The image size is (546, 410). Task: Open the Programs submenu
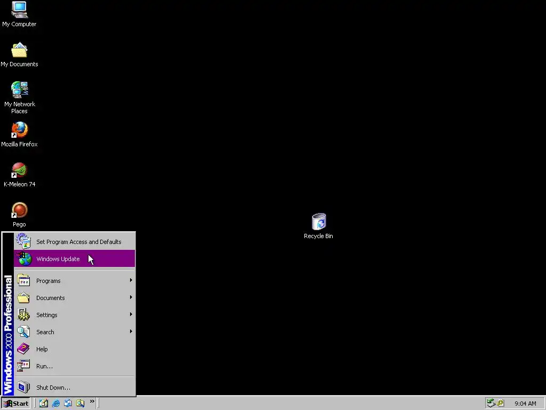tap(75, 281)
